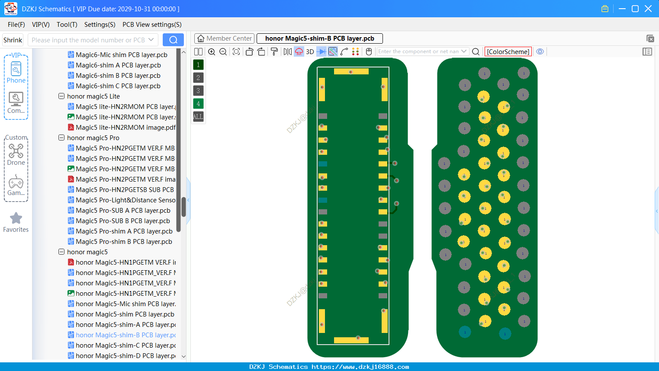Viewport: 659px width, 371px height.
Task: Select the Phone category
Action: coord(16,72)
